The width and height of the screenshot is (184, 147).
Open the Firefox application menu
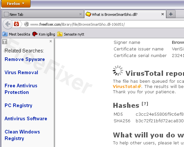click(x=16, y=4)
